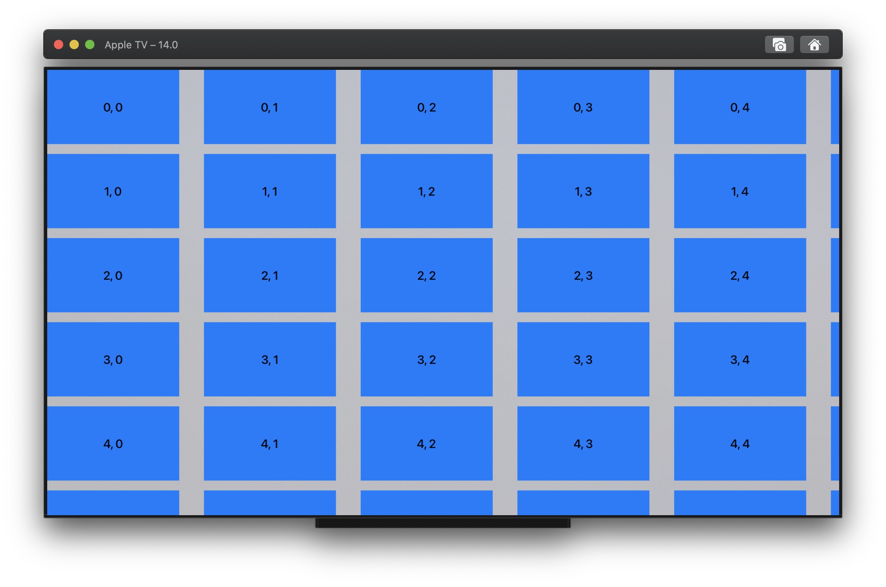Image resolution: width=886 pixels, height=587 pixels.
Task: Select the cell labeled 0, 0
Action: (x=113, y=107)
